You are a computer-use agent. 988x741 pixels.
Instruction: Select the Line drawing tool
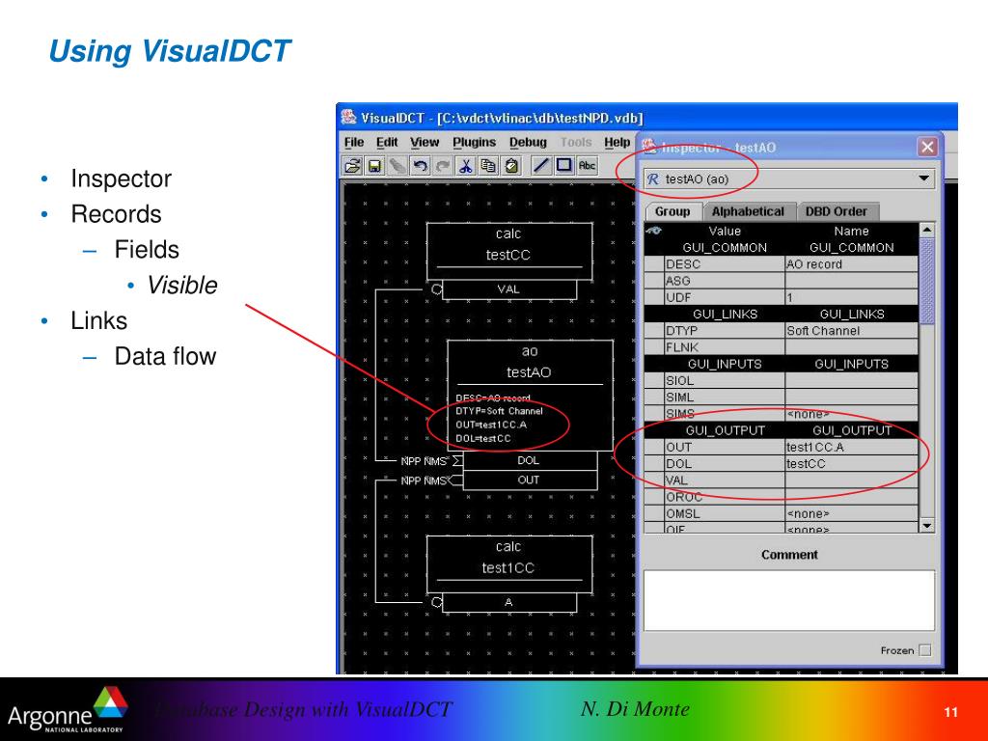541,165
